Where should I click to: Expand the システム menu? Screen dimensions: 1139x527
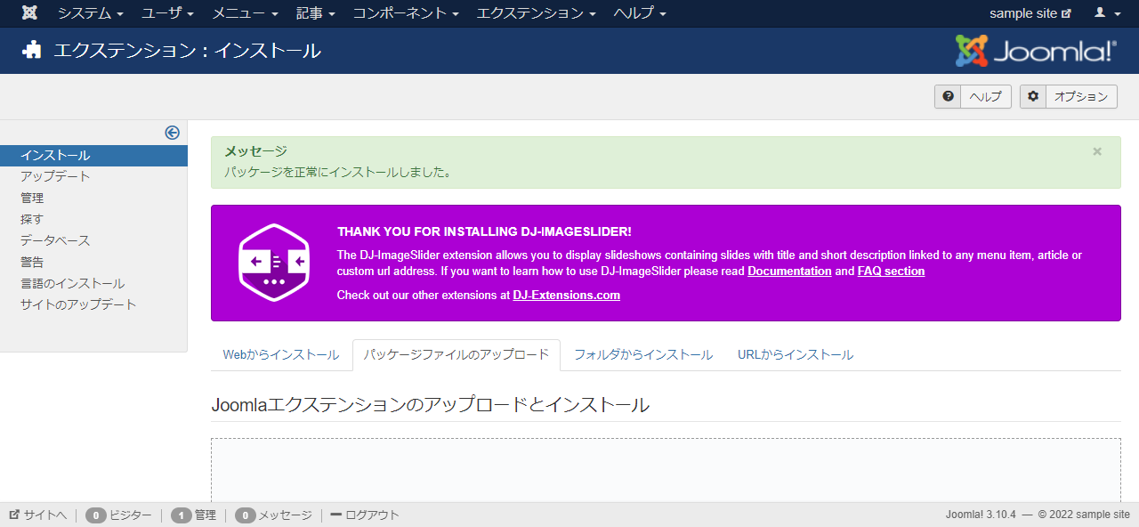pos(91,13)
